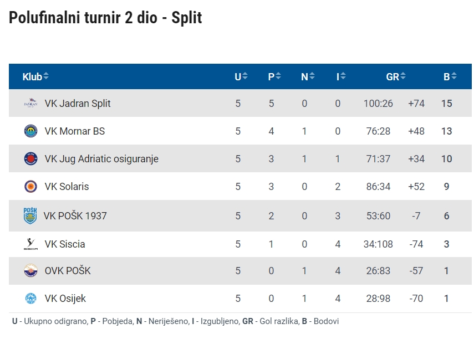Click the VK Mornar BS club logo

click(x=30, y=131)
